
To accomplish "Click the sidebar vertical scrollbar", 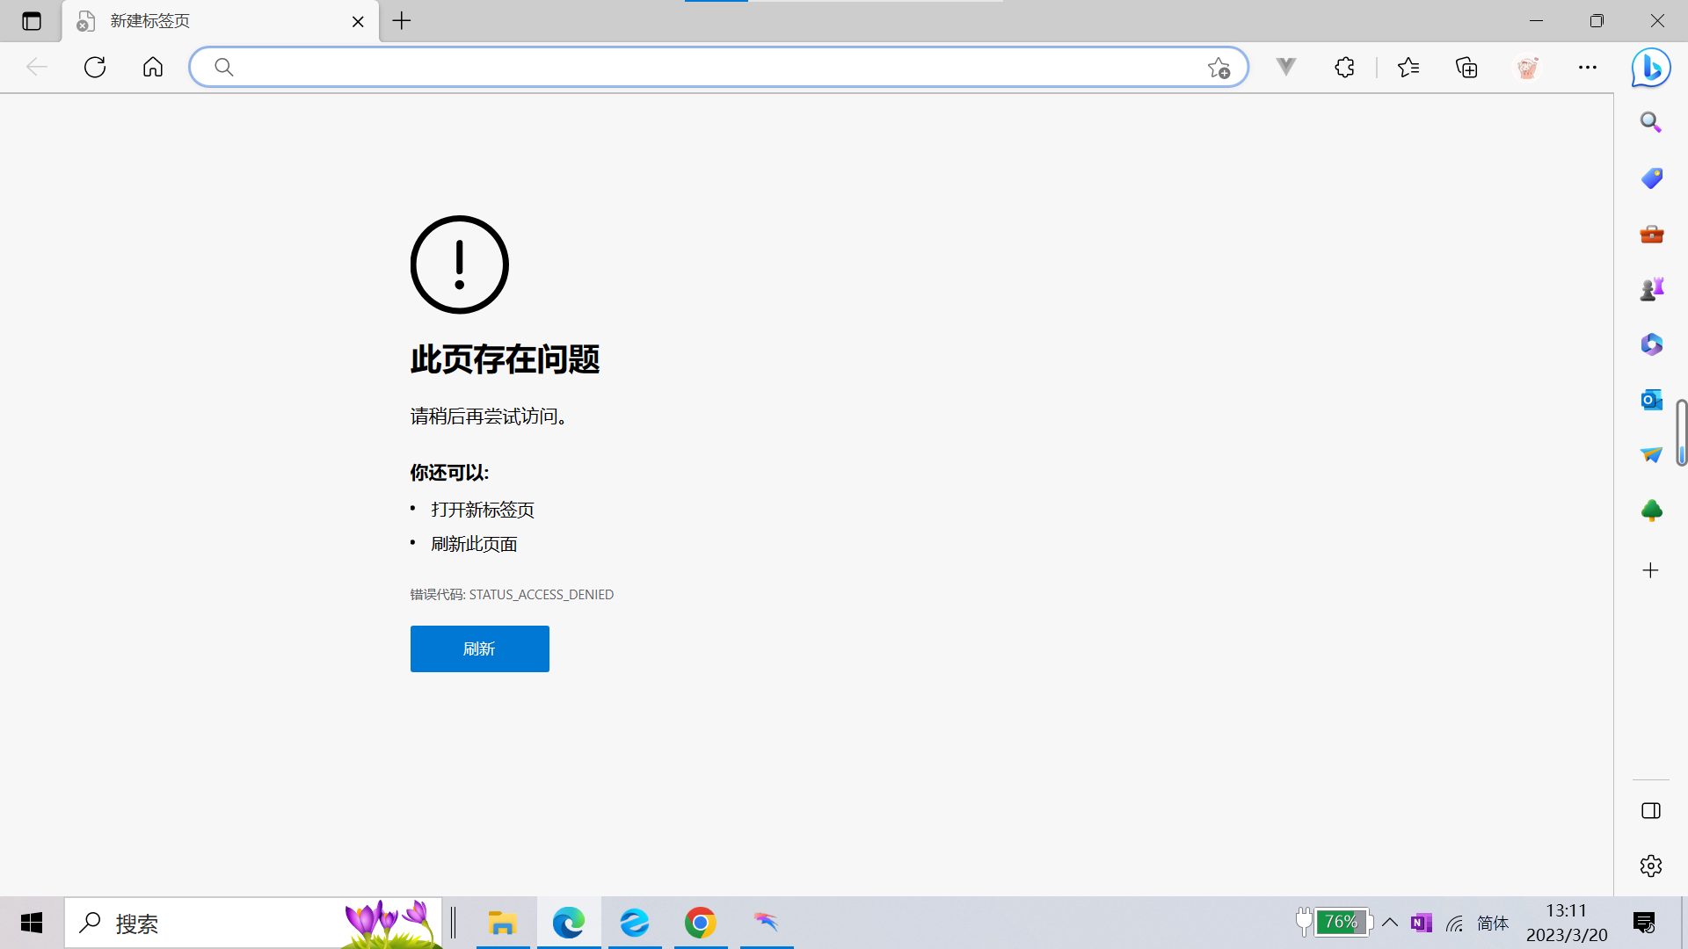I will click(1681, 432).
